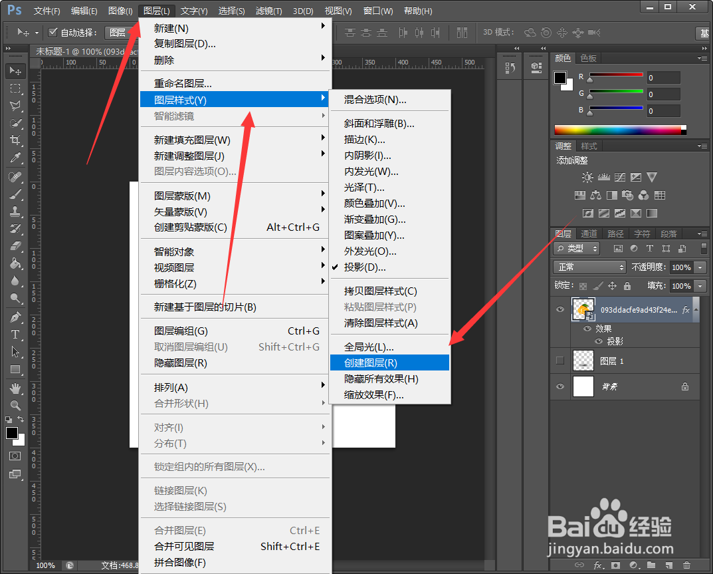Screen dimensions: 713x574
Task: Add Curves adjustment icon
Action: point(620,177)
